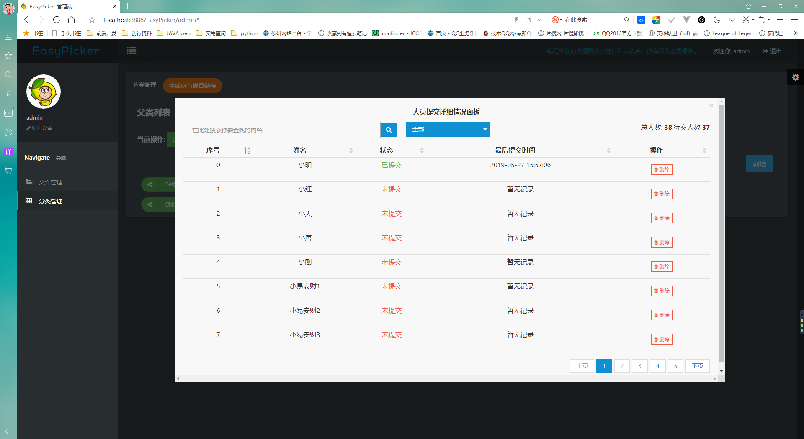This screenshot has width=804, height=439.
Task: Reload the page with browser refresh icon
Action: tap(57, 20)
